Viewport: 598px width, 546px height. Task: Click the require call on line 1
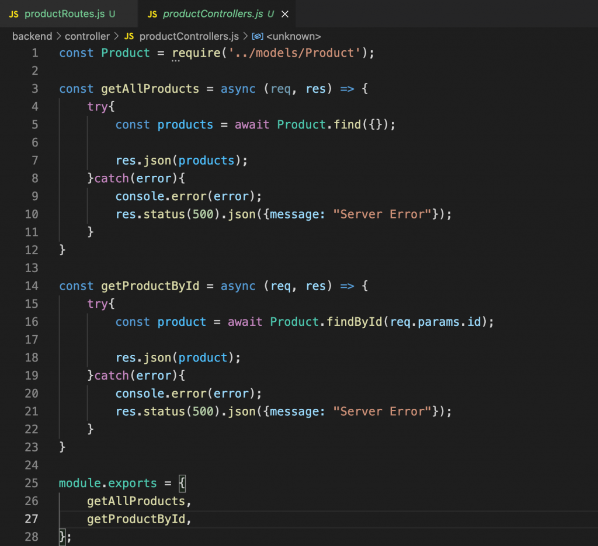point(196,53)
